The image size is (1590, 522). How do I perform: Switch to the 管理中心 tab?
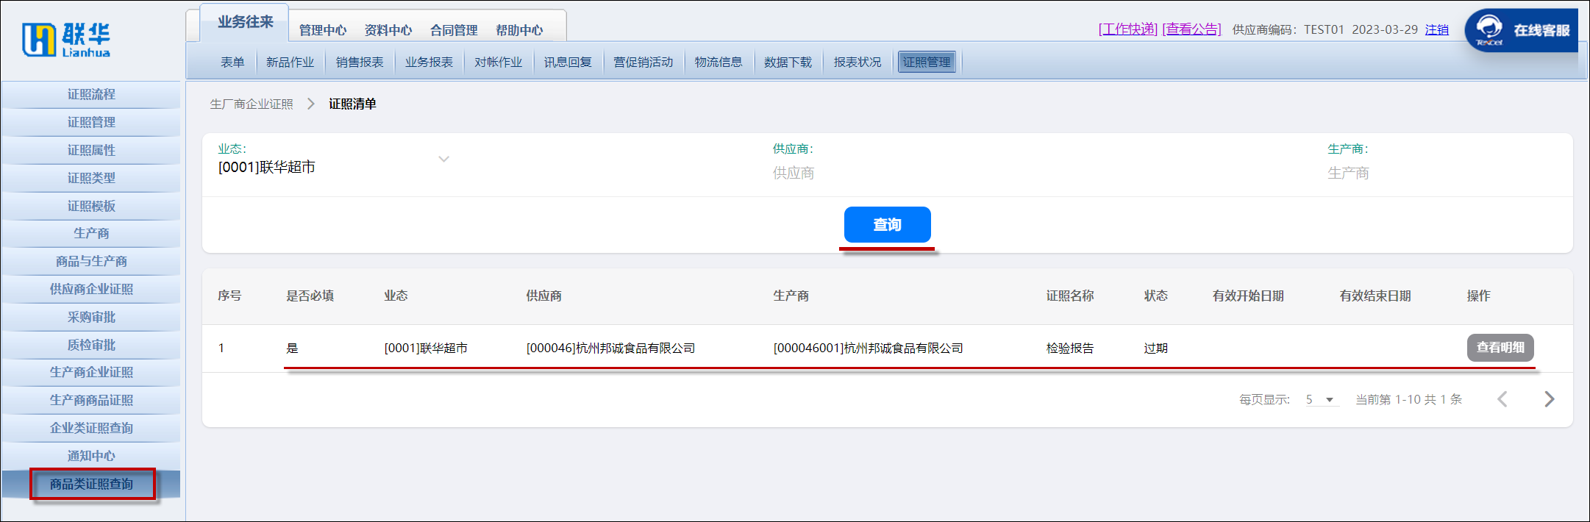point(323,30)
